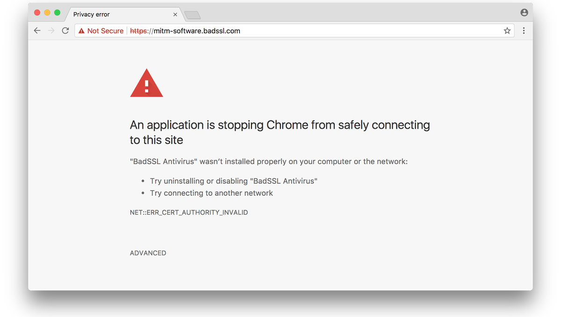The width and height of the screenshot is (561, 317).
Task: Open the Chrome three-dot menu
Action: click(524, 31)
